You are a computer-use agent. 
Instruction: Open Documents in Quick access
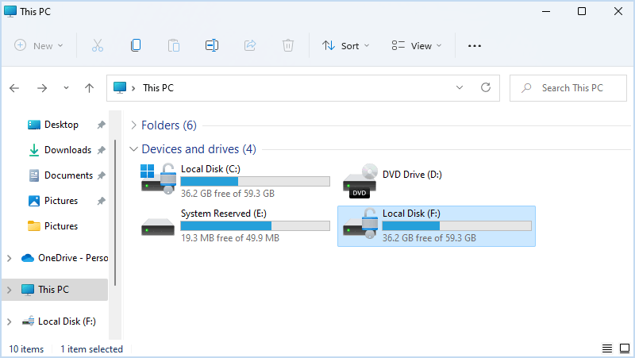pos(61,175)
